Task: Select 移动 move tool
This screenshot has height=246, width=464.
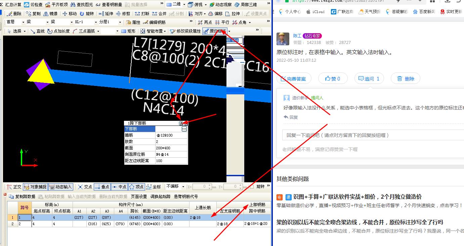Action: [x=70, y=14]
